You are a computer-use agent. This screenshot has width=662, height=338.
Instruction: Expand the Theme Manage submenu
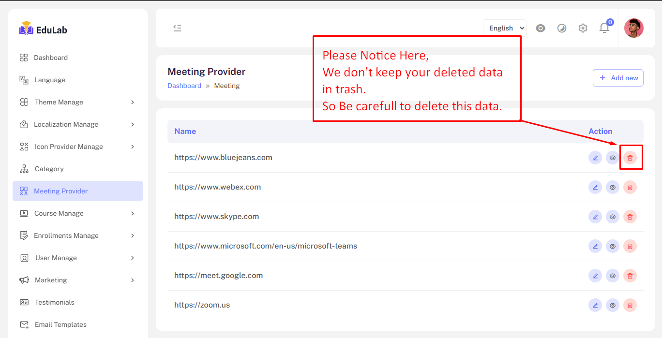(77, 102)
